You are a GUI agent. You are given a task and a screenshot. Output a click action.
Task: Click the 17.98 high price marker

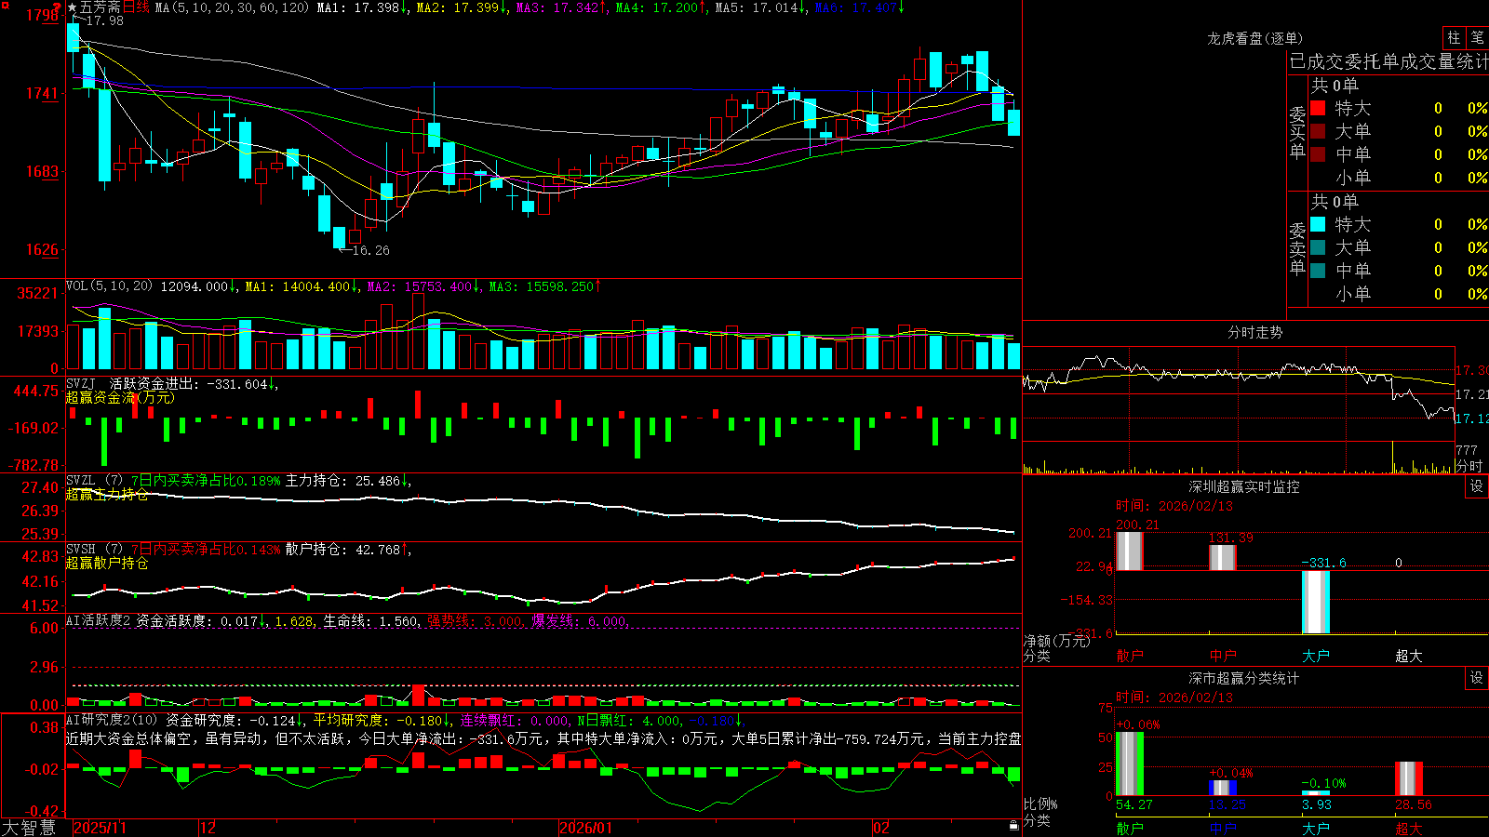(x=103, y=20)
